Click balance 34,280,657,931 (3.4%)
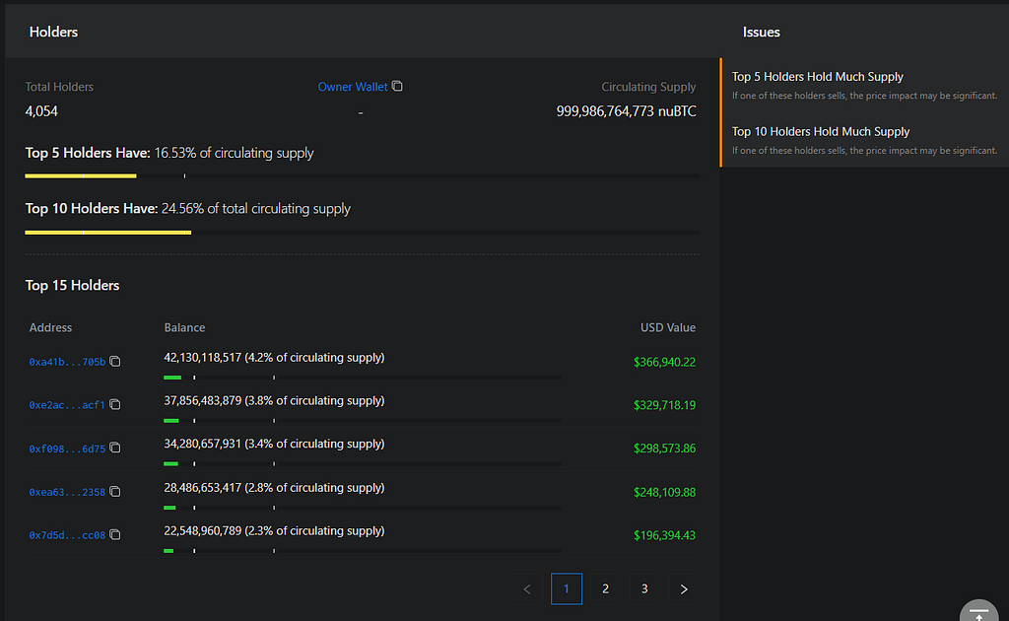 pos(274,444)
